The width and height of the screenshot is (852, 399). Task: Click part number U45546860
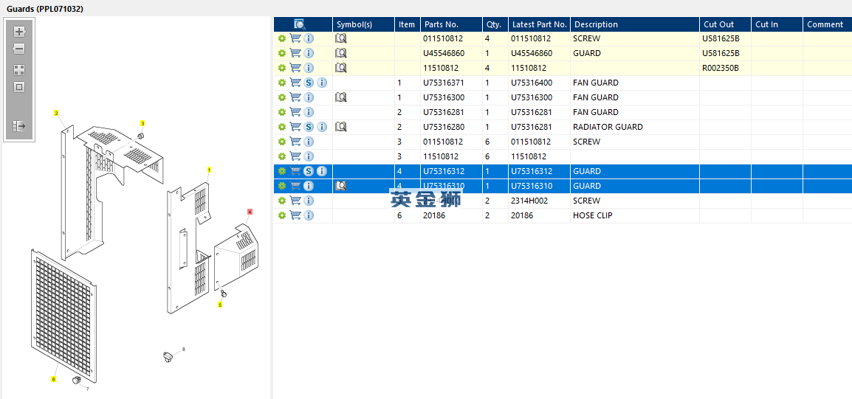(x=444, y=53)
